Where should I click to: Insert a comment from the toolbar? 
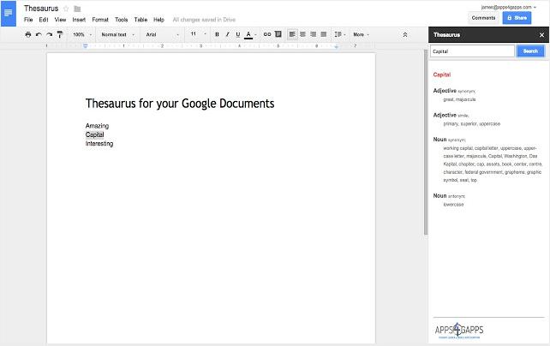[278, 34]
